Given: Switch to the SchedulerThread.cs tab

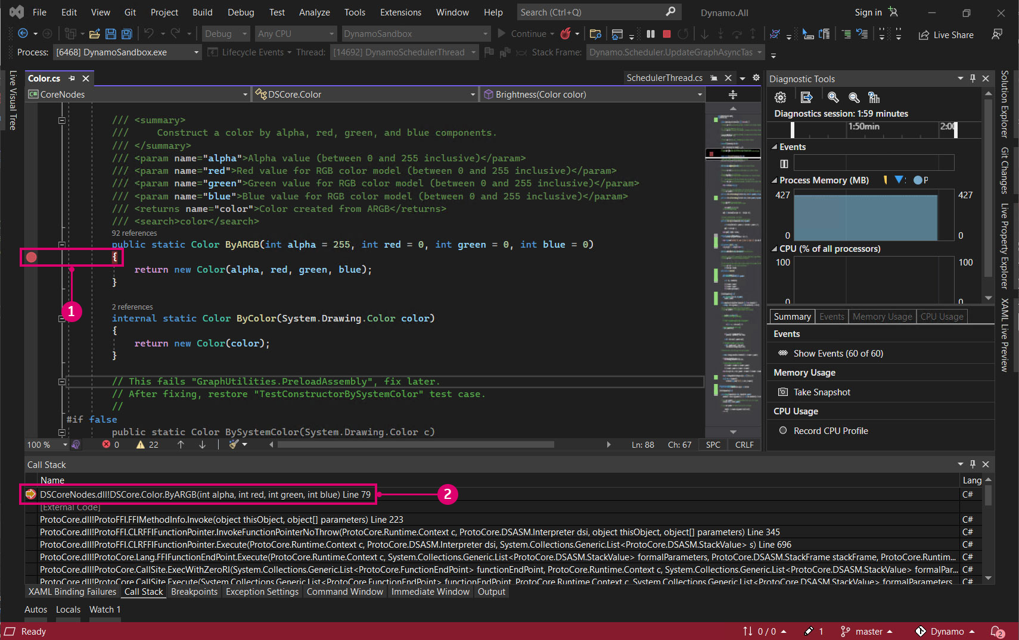Looking at the screenshot, I should (x=664, y=78).
